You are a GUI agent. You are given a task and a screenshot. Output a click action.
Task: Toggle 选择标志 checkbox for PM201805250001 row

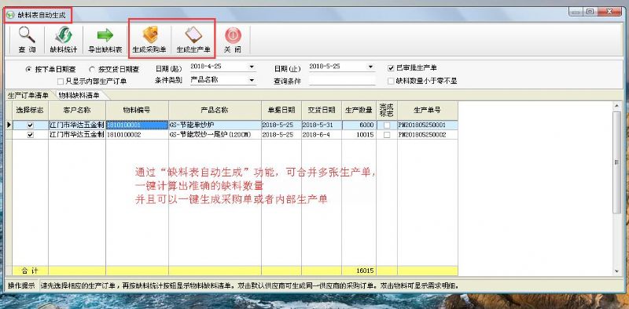click(x=30, y=125)
